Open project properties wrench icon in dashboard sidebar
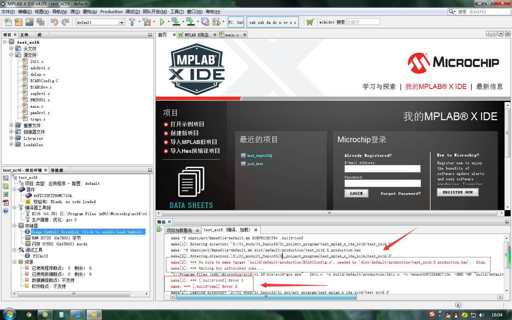Image resolution: width=512 pixels, height=320 pixels. pyautogui.click(x=6, y=178)
